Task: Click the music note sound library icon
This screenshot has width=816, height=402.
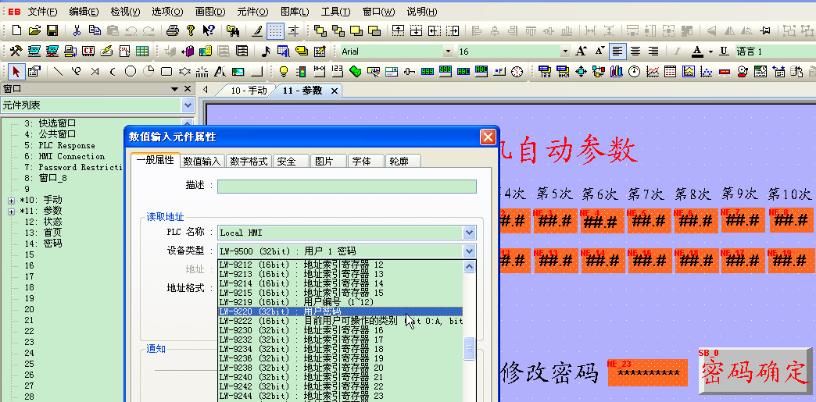Action: (265, 52)
